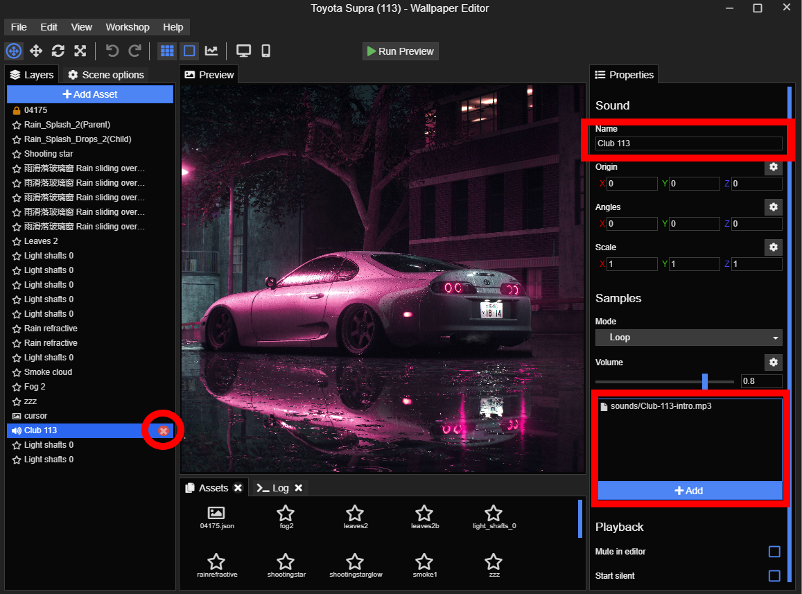The image size is (802, 594).
Task: Select the Scale tool in toolbar
Action: click(x=80, y=51)
